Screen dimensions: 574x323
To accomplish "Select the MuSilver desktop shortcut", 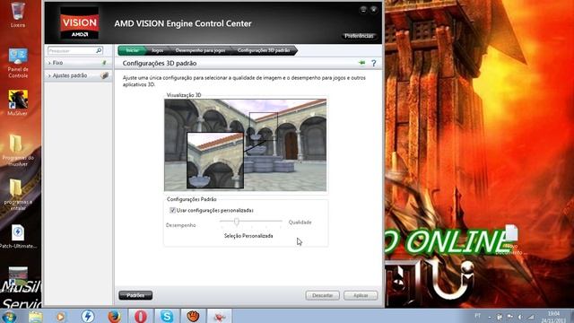I will pyautogui.click(x=18, y=103).
